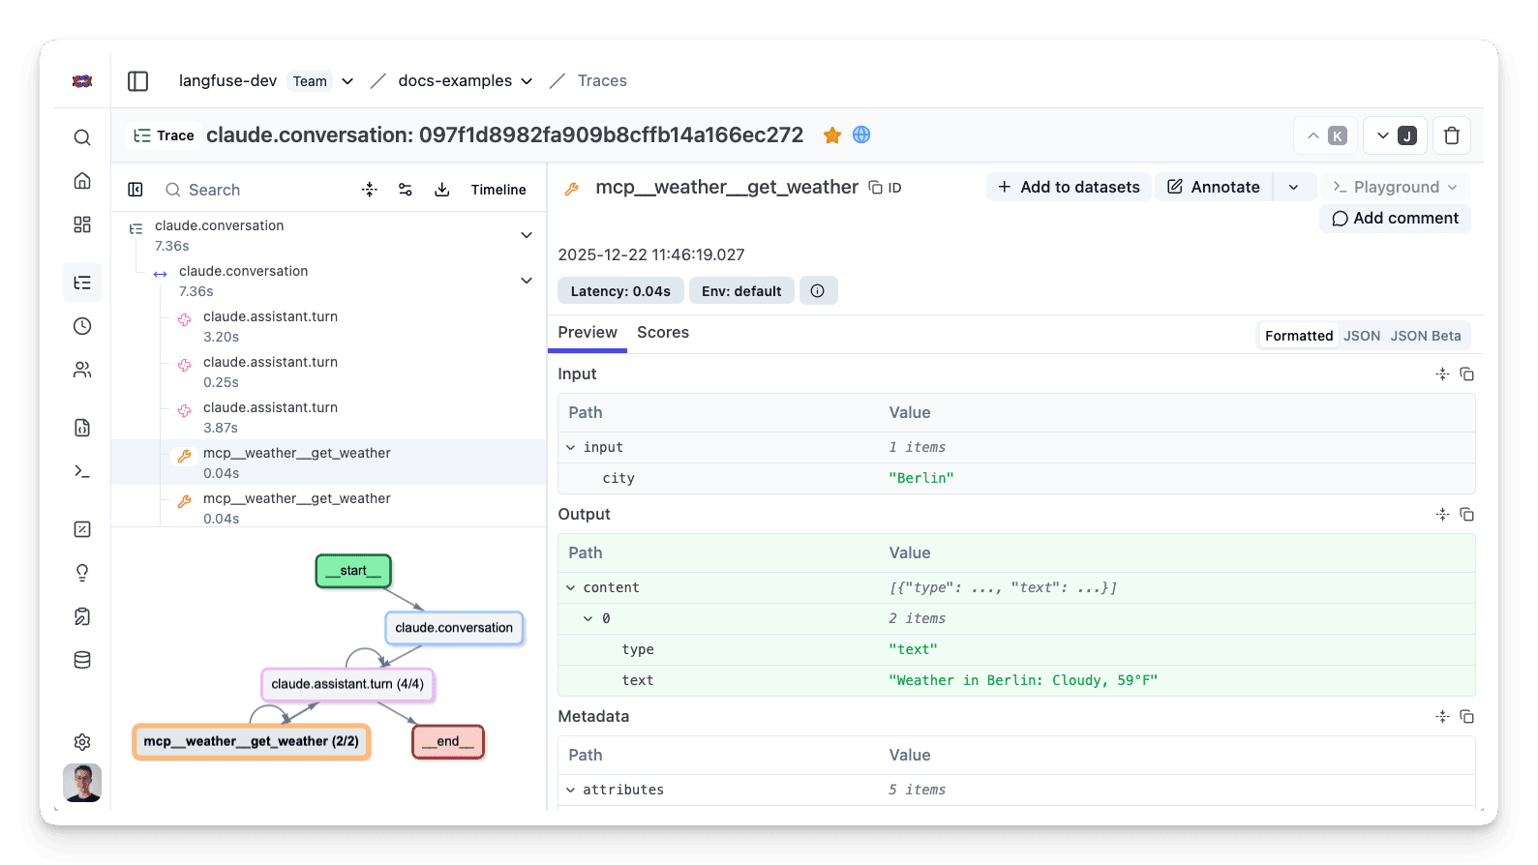Open the lightbulb icon in sidebar
Screen dimensions: 1538x865
[x=82, y=573]
